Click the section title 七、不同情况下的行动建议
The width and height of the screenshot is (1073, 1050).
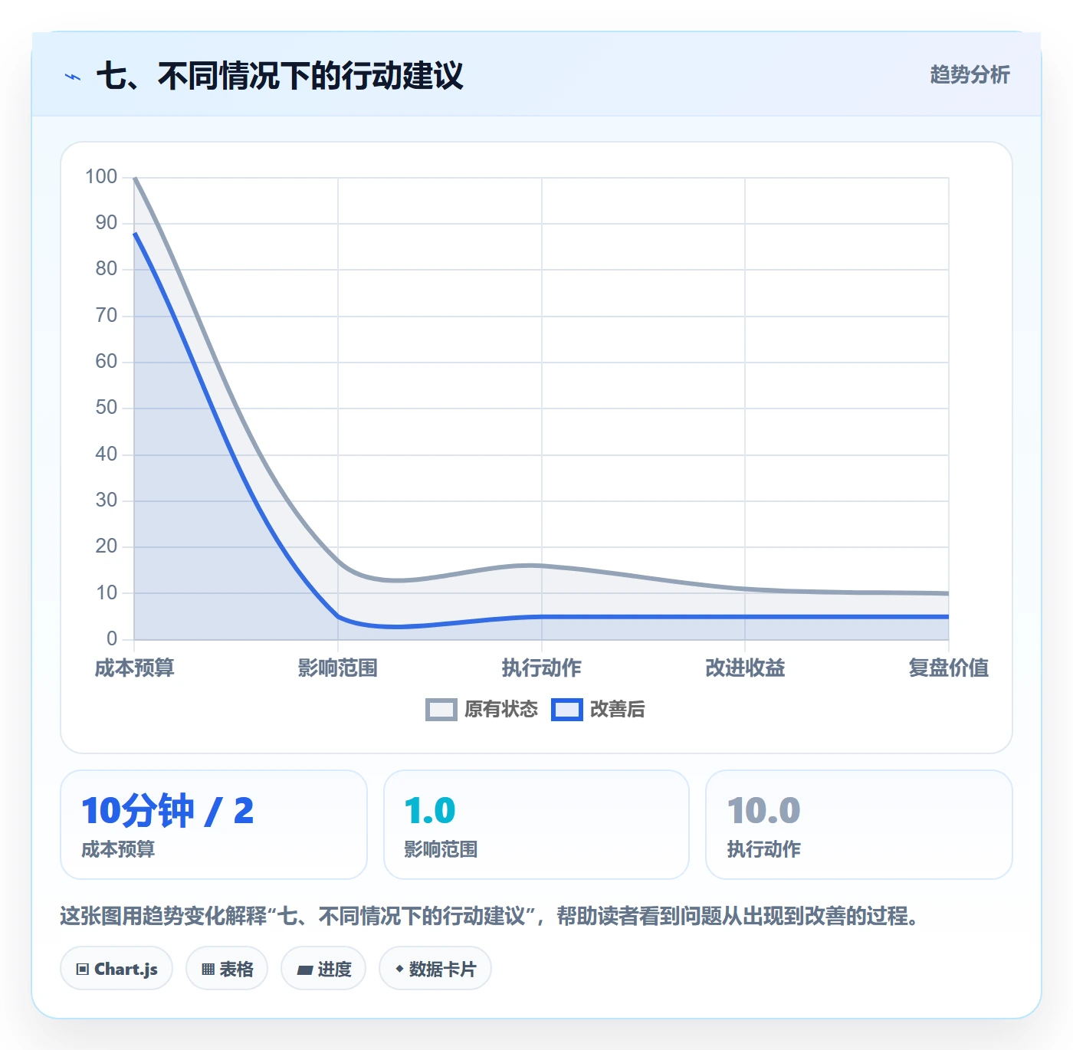tap(280, 76)
